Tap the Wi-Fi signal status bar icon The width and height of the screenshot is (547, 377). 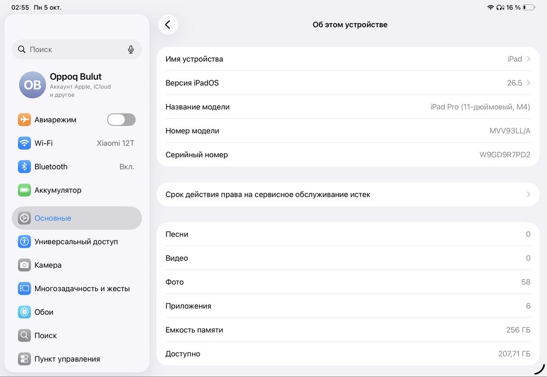point(491,7)
